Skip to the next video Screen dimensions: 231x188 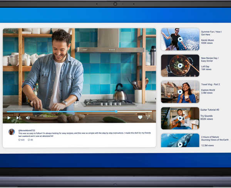click(18, 118)
